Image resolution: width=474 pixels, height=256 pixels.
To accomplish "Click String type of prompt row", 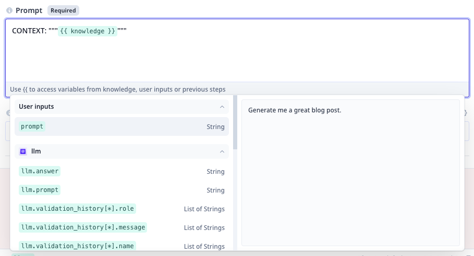I will pyautogui.click(x=215, y=126).
